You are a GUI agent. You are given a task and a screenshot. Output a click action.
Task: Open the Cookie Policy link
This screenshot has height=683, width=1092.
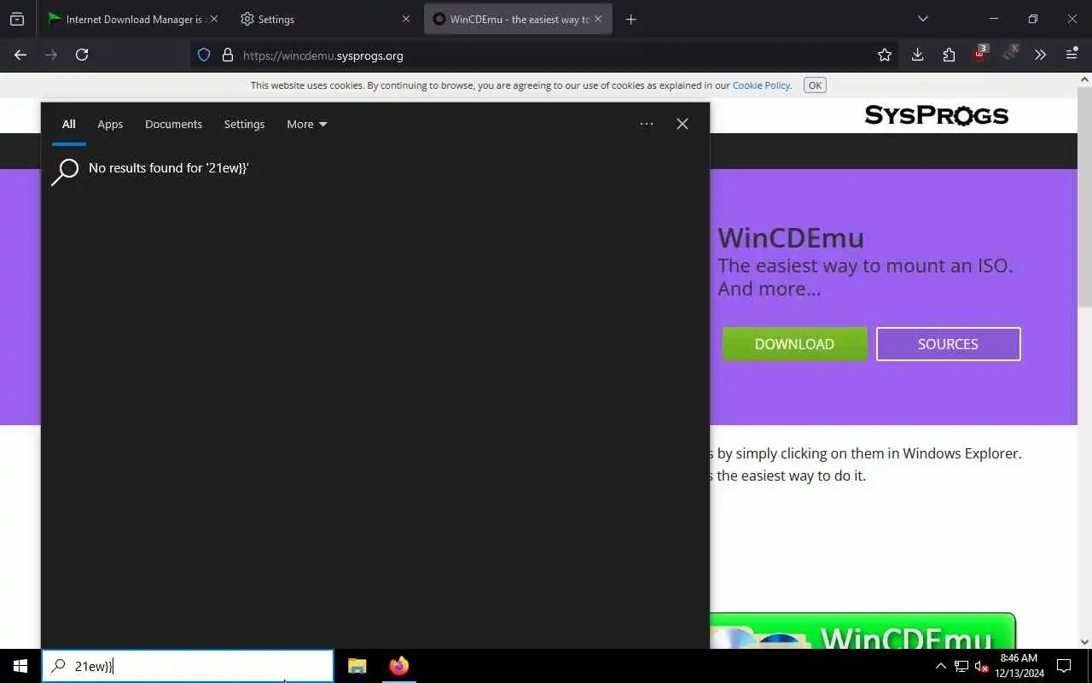(761, 85)
